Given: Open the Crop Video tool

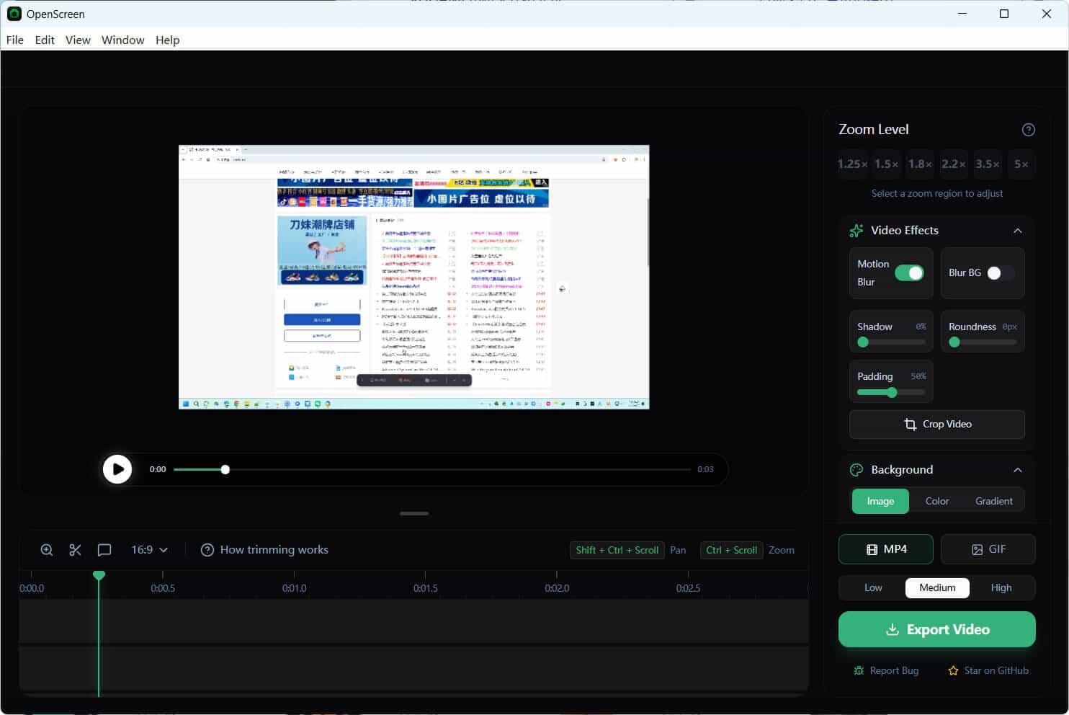Looking at the screenshot, I should pyautogui.click(x=936, y=424).
